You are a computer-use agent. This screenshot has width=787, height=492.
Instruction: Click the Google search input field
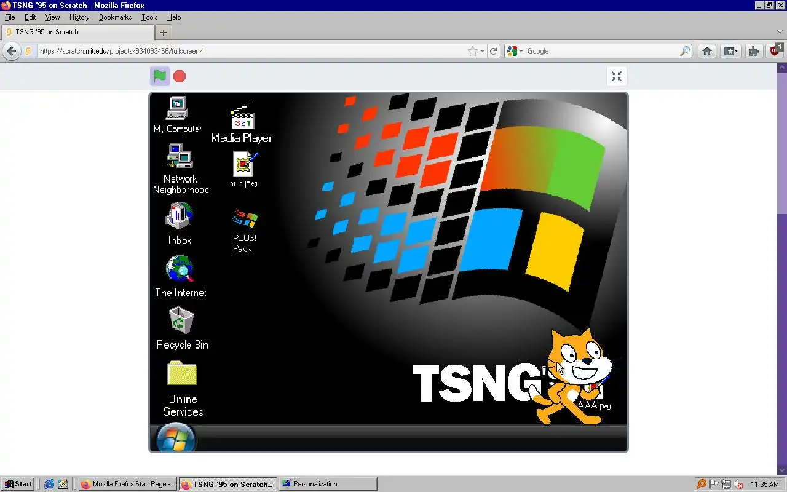(x=601, y=51)
